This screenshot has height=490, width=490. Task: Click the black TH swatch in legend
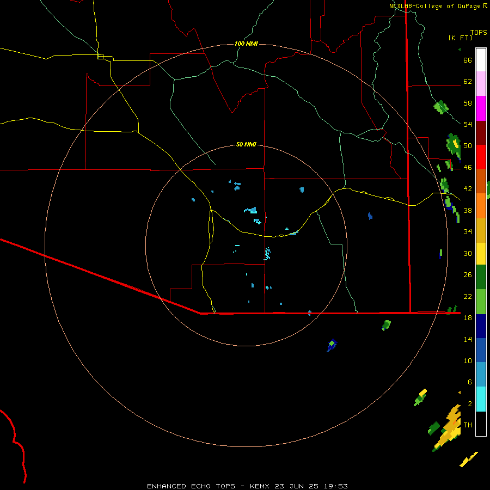coord(481,424)
